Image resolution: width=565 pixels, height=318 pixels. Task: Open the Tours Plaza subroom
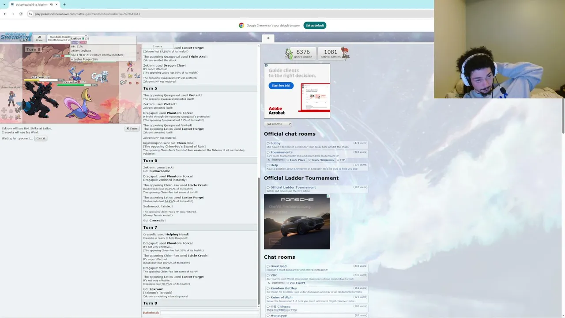(296, 160)
